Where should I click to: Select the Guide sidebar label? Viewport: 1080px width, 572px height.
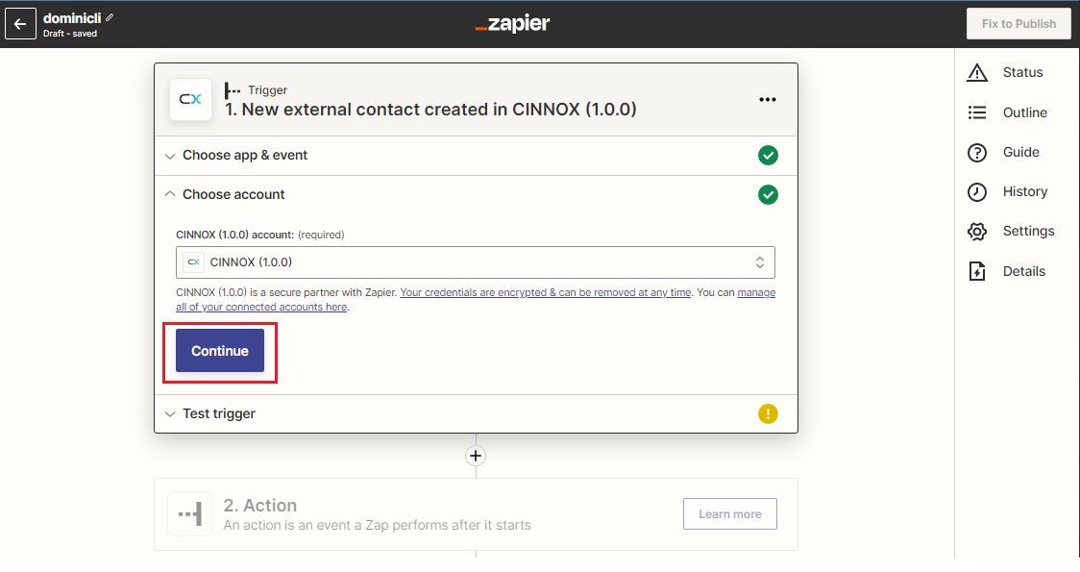pos(1020,152)
